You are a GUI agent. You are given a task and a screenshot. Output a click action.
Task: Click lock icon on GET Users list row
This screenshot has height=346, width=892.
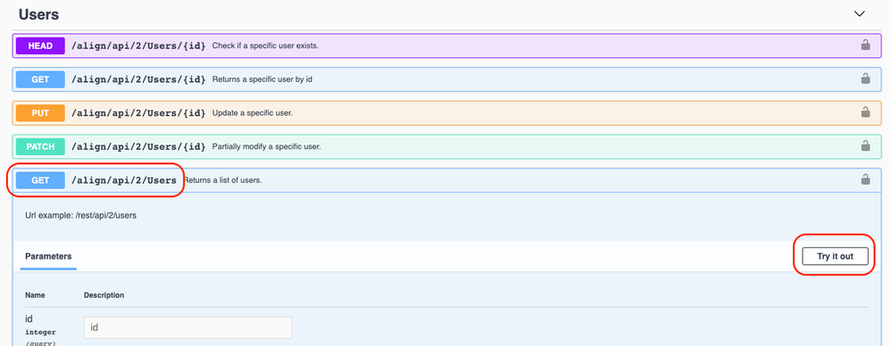point(865,180)
